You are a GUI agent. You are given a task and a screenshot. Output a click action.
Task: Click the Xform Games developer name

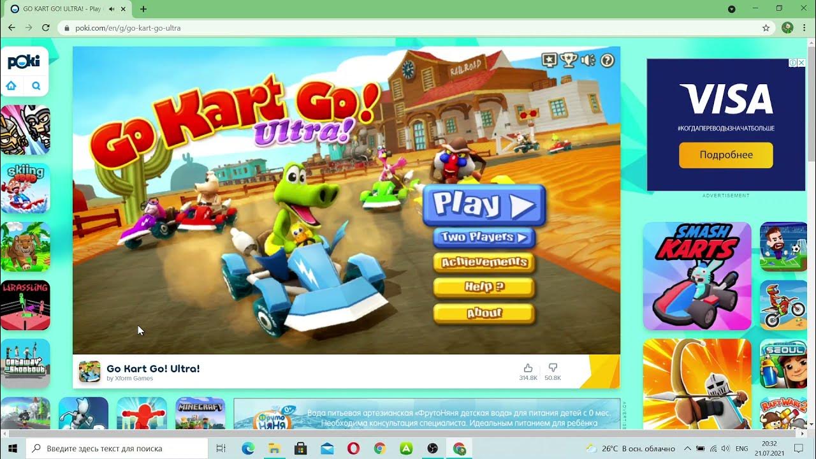[134, 378]
